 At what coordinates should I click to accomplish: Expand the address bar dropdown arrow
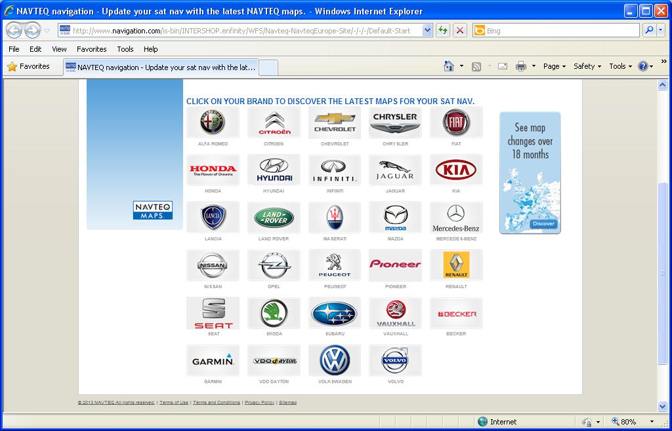pos(427,30)
